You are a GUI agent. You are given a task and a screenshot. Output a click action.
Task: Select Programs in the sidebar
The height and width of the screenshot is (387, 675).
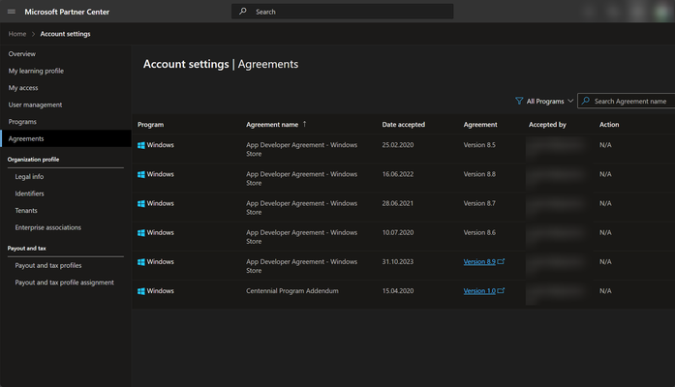pos(22,122)
